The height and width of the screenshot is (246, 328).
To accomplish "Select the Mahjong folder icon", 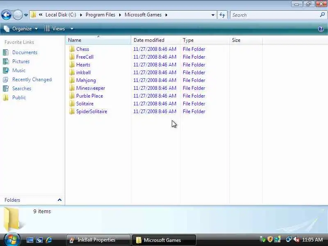I will [x=72, y=80].
